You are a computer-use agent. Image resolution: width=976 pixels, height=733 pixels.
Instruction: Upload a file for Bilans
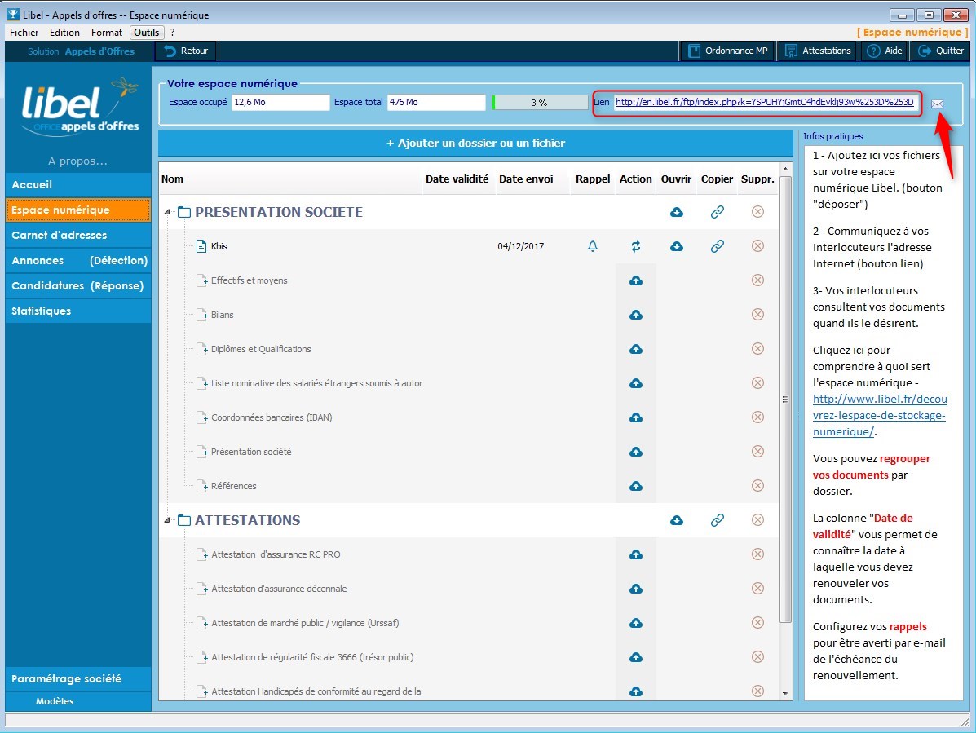(635, 315)
